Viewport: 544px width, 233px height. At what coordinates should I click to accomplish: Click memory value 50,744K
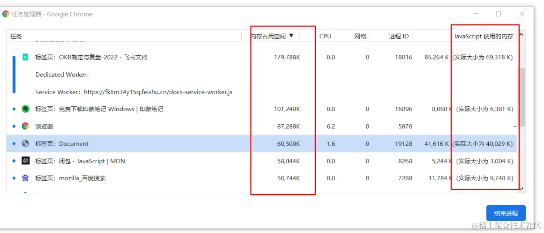point(288,178)
